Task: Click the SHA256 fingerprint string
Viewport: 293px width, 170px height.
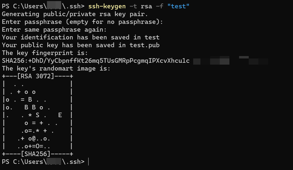Action: (96, 61)
